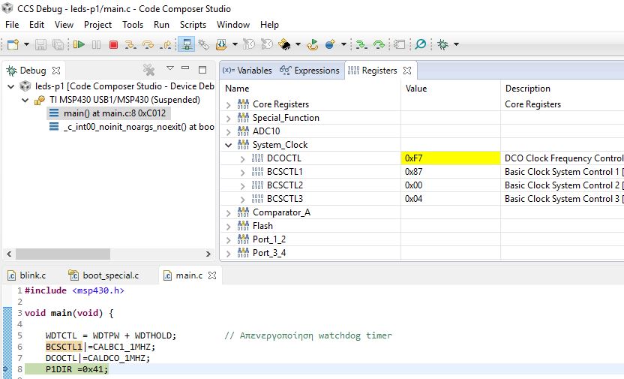Click the second clock disabled toolbar icon
Viewport: 624px width, 379px height.
267,44
